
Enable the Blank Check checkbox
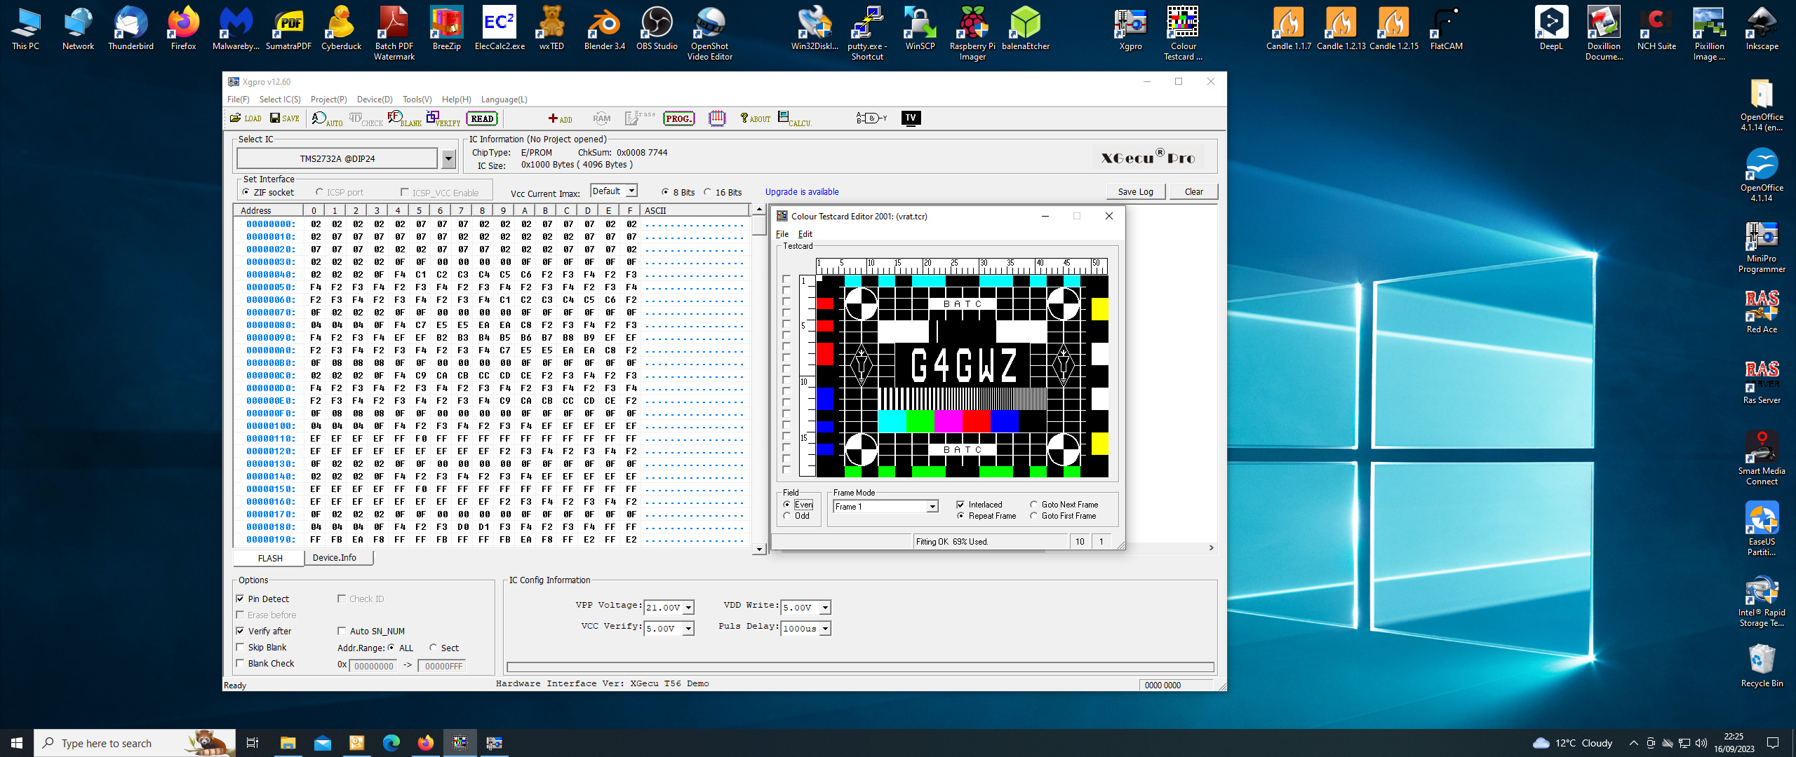click(x=241, y=663)
